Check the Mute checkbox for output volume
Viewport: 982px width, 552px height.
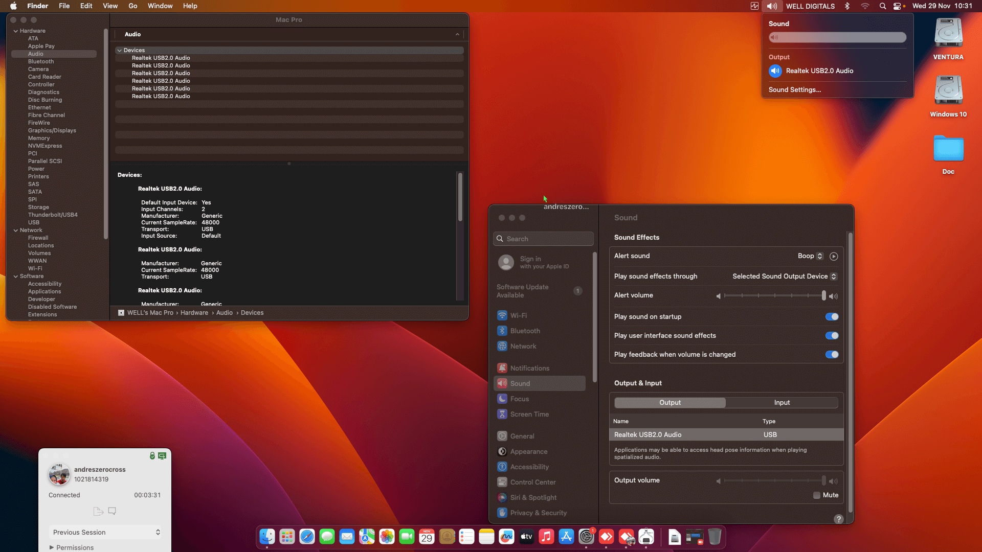pos(817,495)
